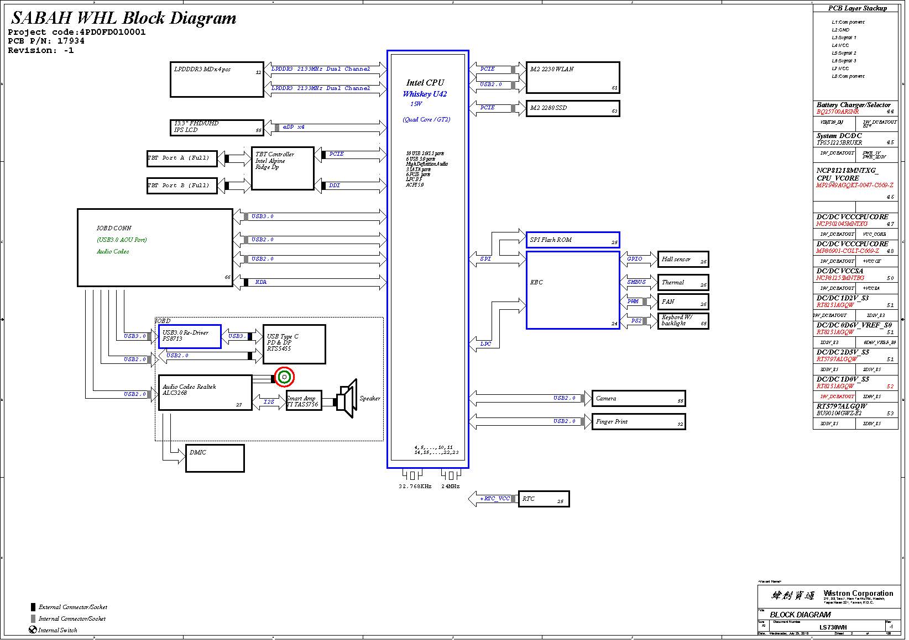Click the IOBD CONN label

click(114, 228)
